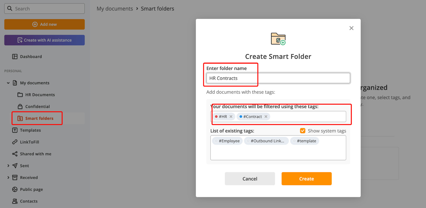
Task: Click the smart folder icon in dialog
Action: click(278, 39)
